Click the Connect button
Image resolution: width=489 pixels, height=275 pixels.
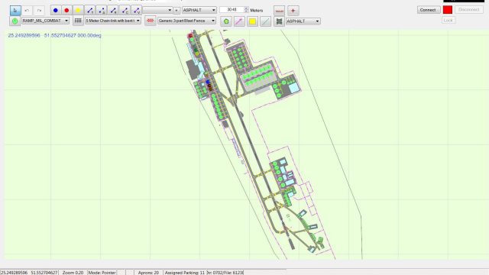[x=429, y=10]
